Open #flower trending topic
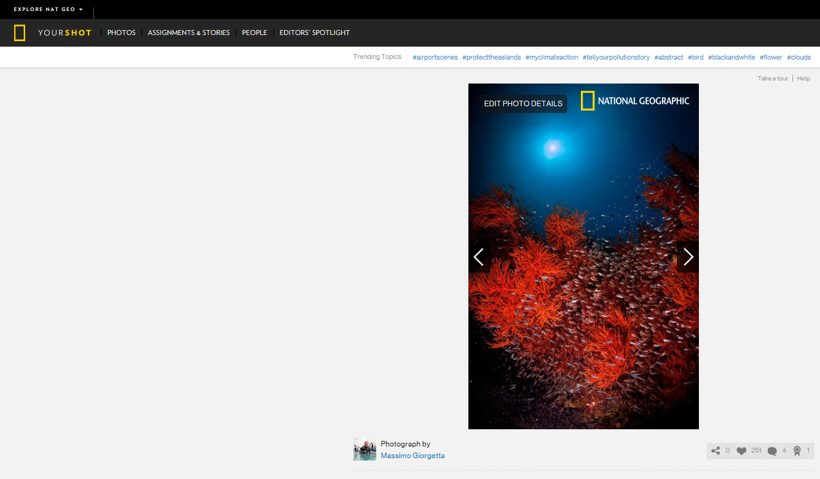The image size is (820, 479). [771, 57]
